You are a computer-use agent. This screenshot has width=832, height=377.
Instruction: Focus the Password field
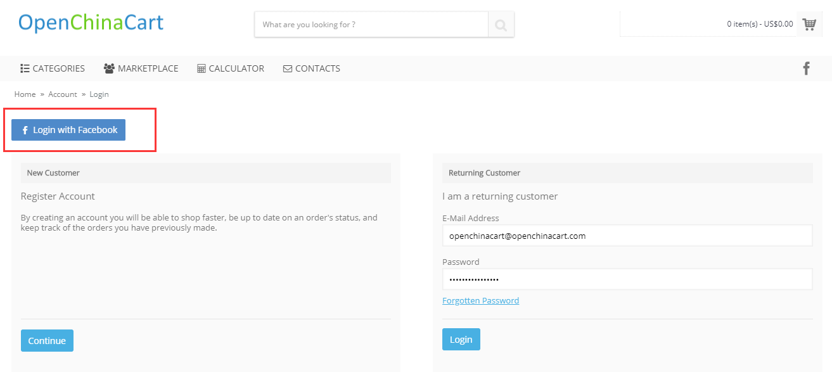coord(627,279)
